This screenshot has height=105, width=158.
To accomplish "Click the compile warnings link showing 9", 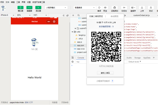I will pos(106,26).
